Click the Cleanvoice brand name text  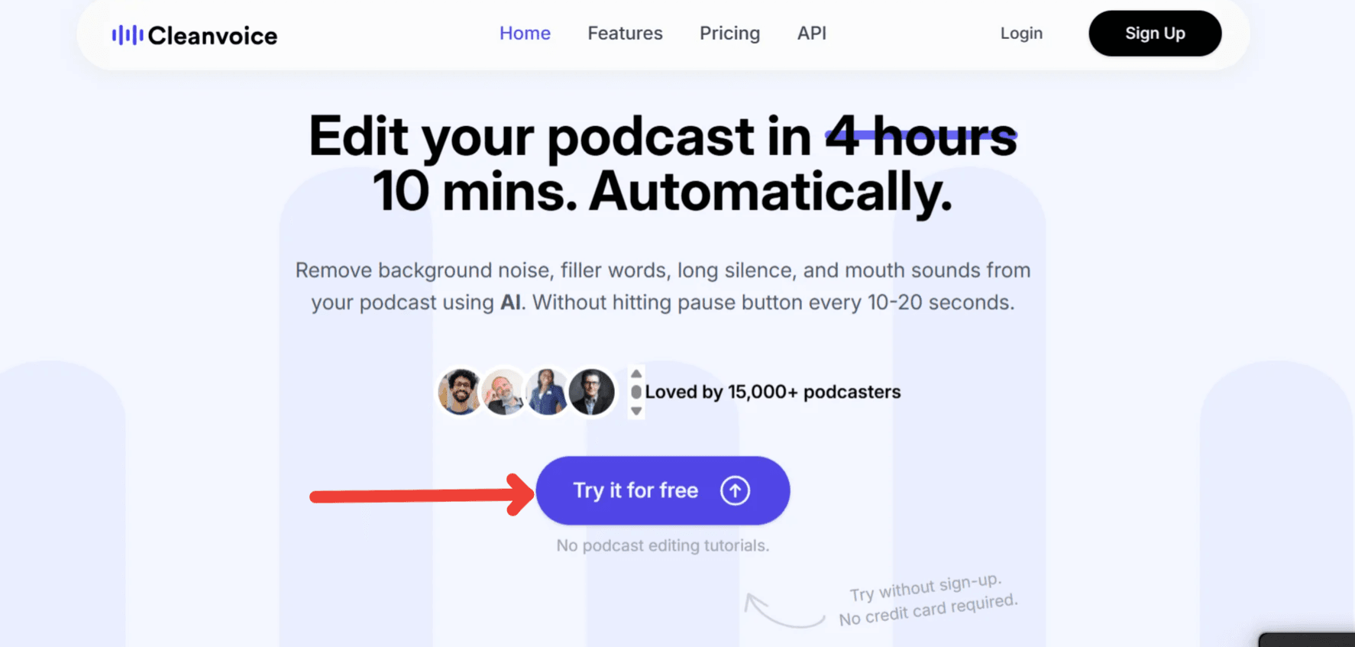click(x=212, y=35)
